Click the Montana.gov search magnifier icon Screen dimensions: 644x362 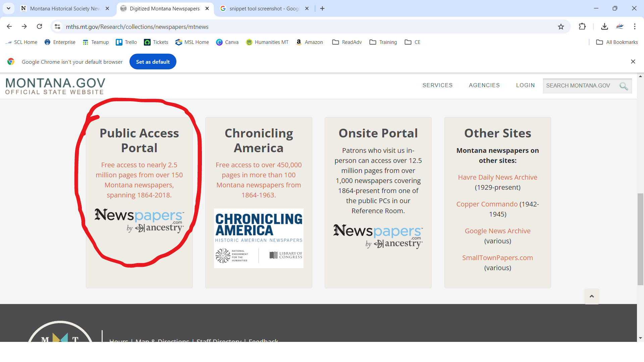click(x=624, y=86)
